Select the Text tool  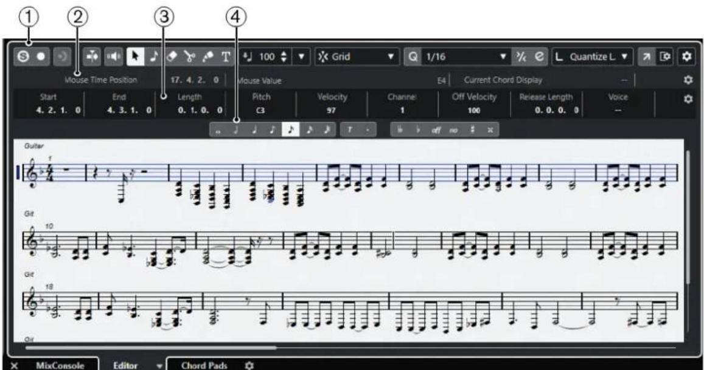(226, 57)
